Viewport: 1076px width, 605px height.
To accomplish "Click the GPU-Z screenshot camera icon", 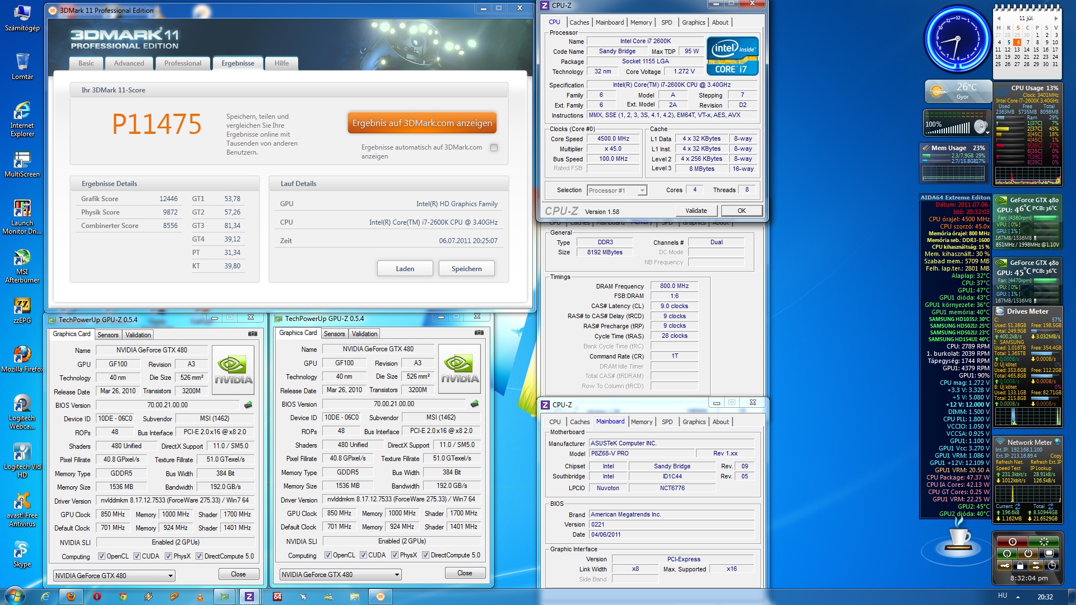I will (x=253, y=334).
